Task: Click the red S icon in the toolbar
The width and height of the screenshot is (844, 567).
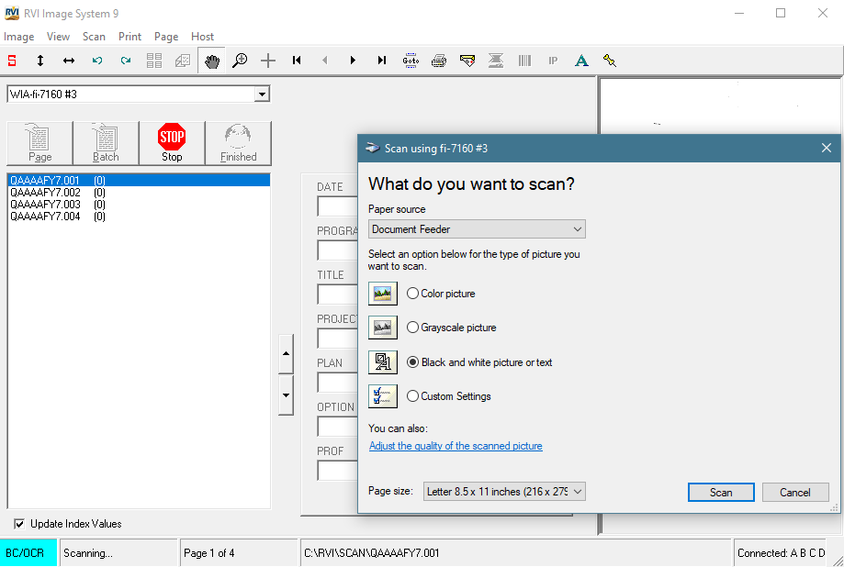Action: [12, 61]
